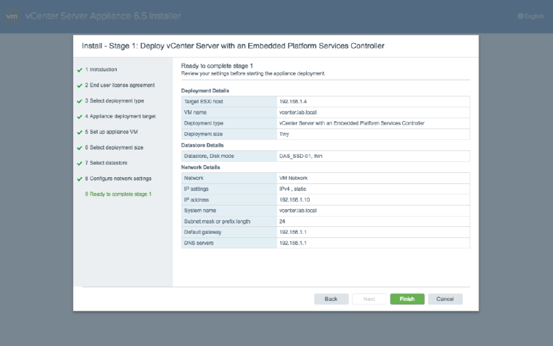Select step 9 Ready to complete stage 1
Screen dimensions: 553x346
pyautogui.click(x=118, y=194)
